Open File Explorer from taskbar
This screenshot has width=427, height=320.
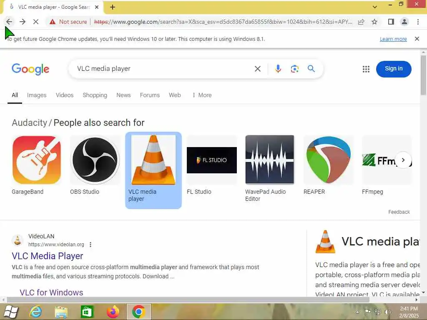point(61,312)
